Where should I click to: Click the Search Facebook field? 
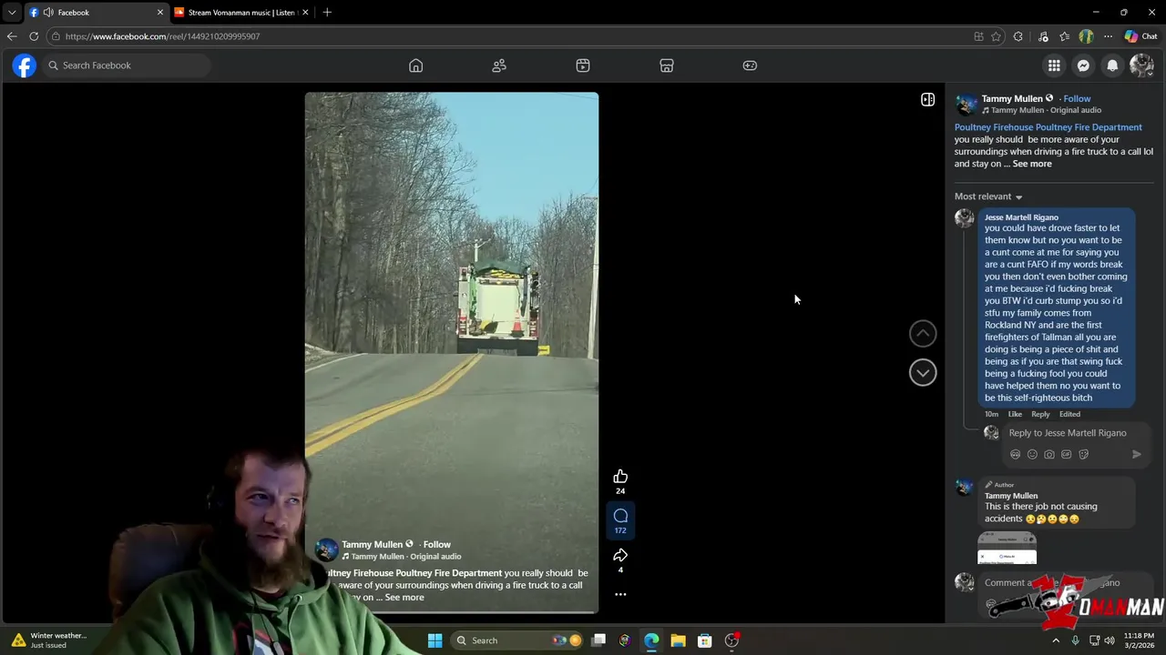[126, 65]
